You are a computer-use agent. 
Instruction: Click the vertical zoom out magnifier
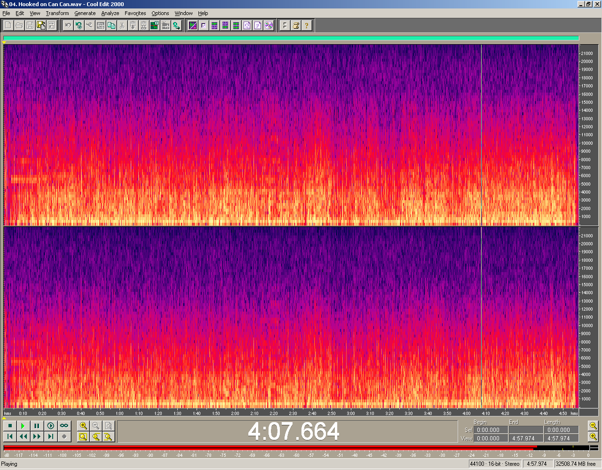[593, 426]
